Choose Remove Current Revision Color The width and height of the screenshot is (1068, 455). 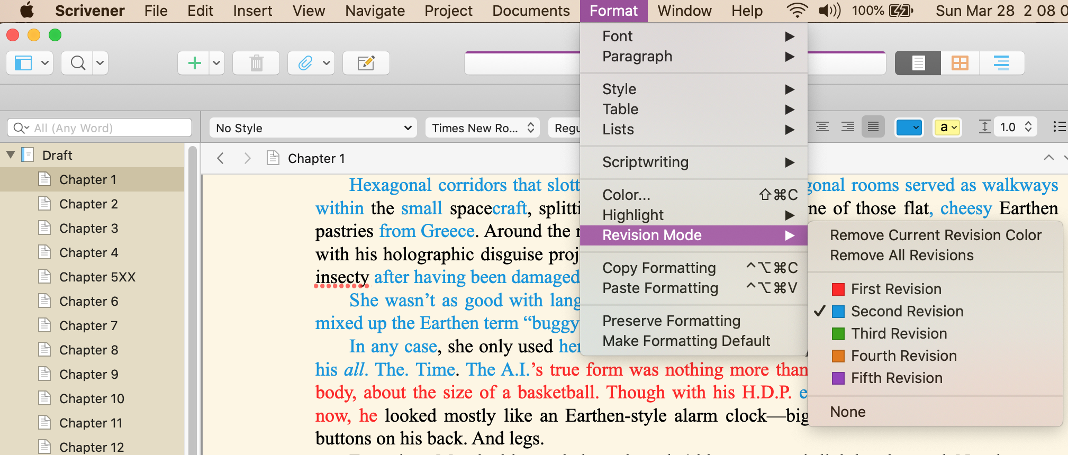tap(935, 235)
